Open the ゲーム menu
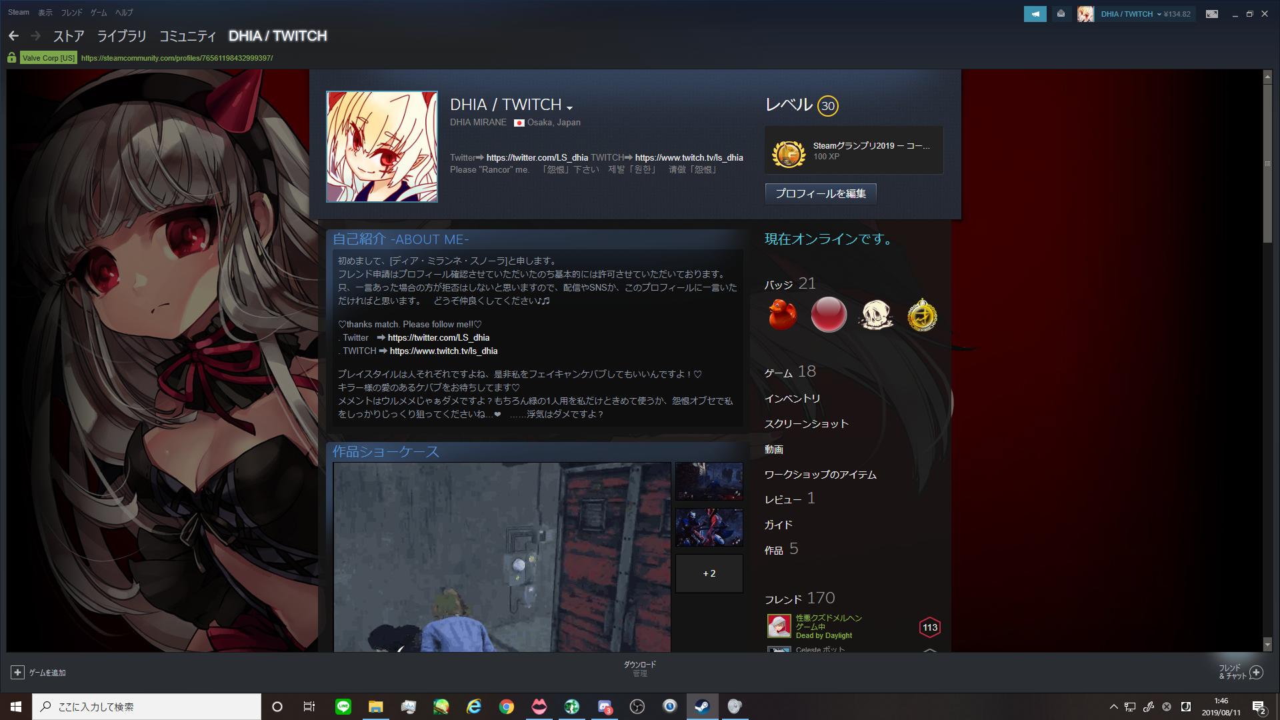The width and height of the screenshot is (1280, 720). pyautogui.click(x=99, y=12)
